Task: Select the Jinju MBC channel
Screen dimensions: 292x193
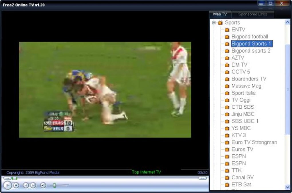Action: tap(243, 114)
